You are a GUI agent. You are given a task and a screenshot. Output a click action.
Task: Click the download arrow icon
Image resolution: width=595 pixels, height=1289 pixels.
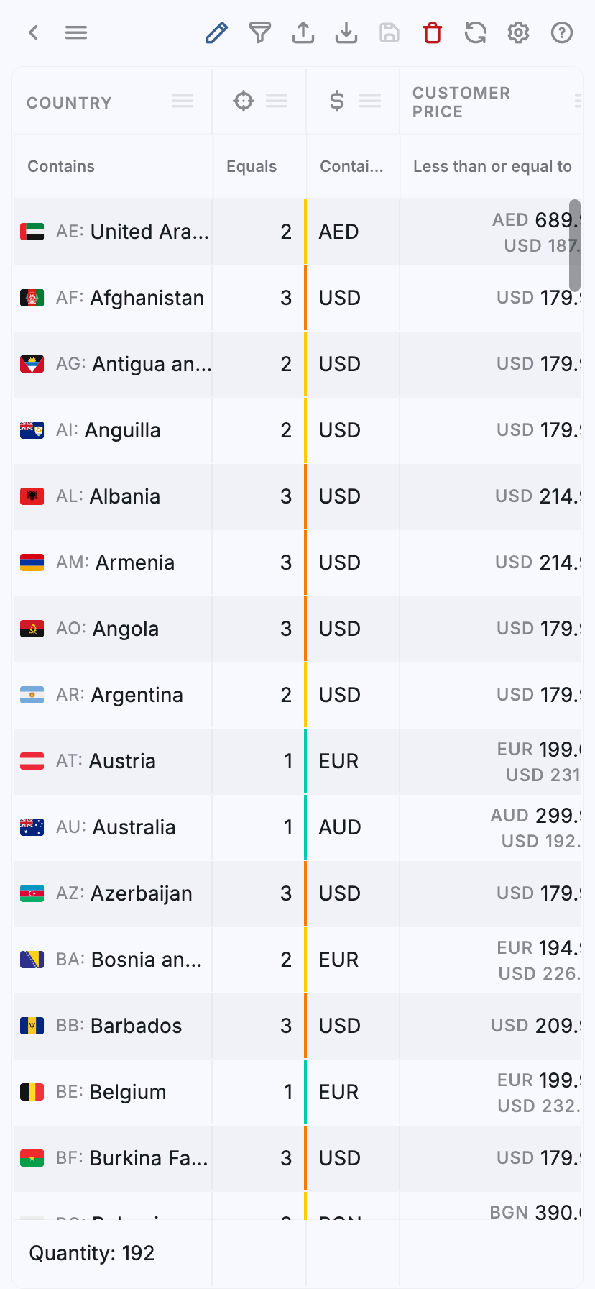(x=346, y=33)
